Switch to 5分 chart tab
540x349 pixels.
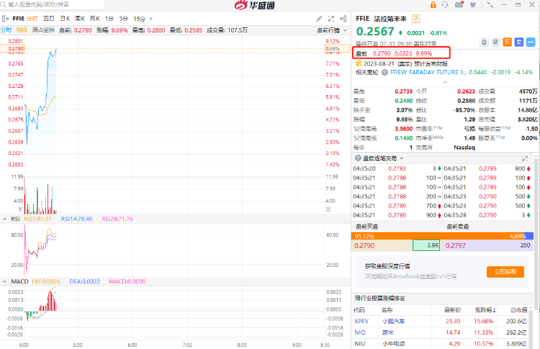124,19
